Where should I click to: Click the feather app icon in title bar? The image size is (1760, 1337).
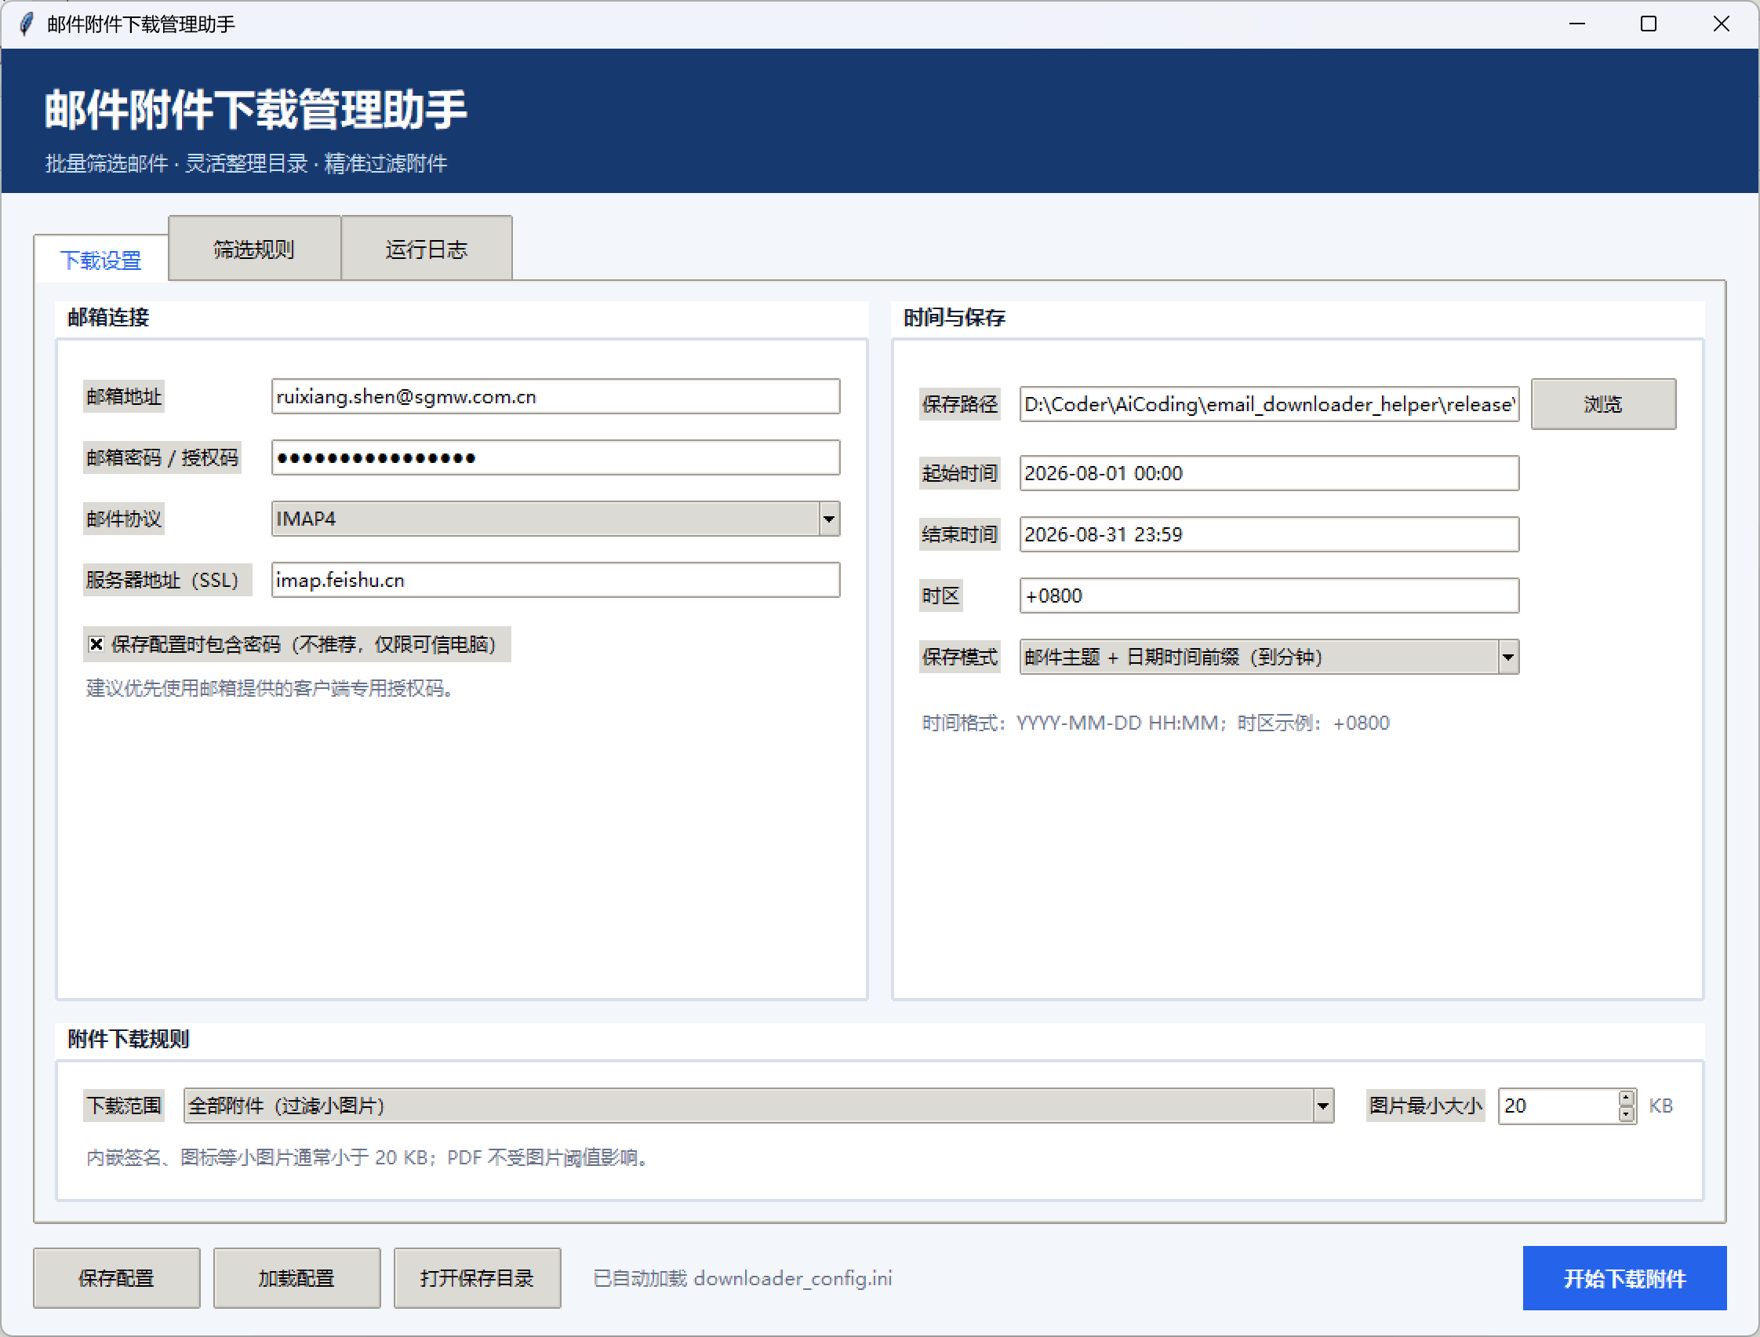(x=26, y=24)
